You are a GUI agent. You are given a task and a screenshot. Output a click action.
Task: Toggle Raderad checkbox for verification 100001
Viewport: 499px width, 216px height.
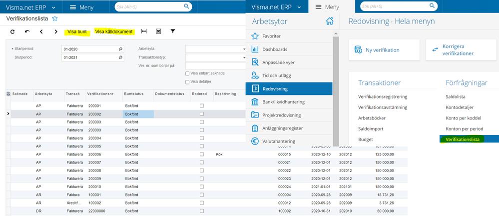coord(202,194)
